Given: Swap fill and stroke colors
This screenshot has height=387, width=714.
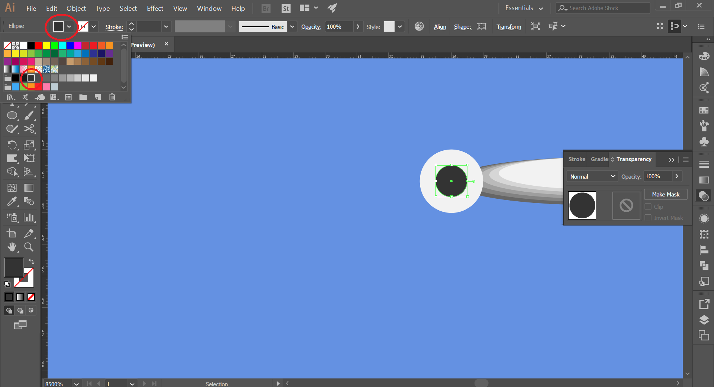Looking at the screenshot, I should (x=31, y=262).
